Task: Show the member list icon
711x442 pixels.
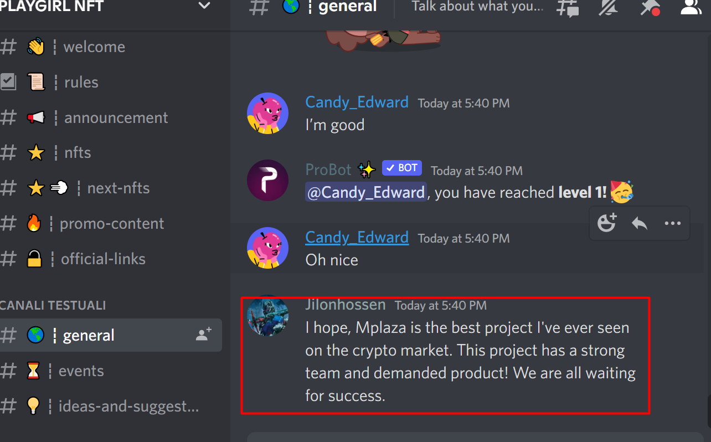Action: click(x=691, y=7)
